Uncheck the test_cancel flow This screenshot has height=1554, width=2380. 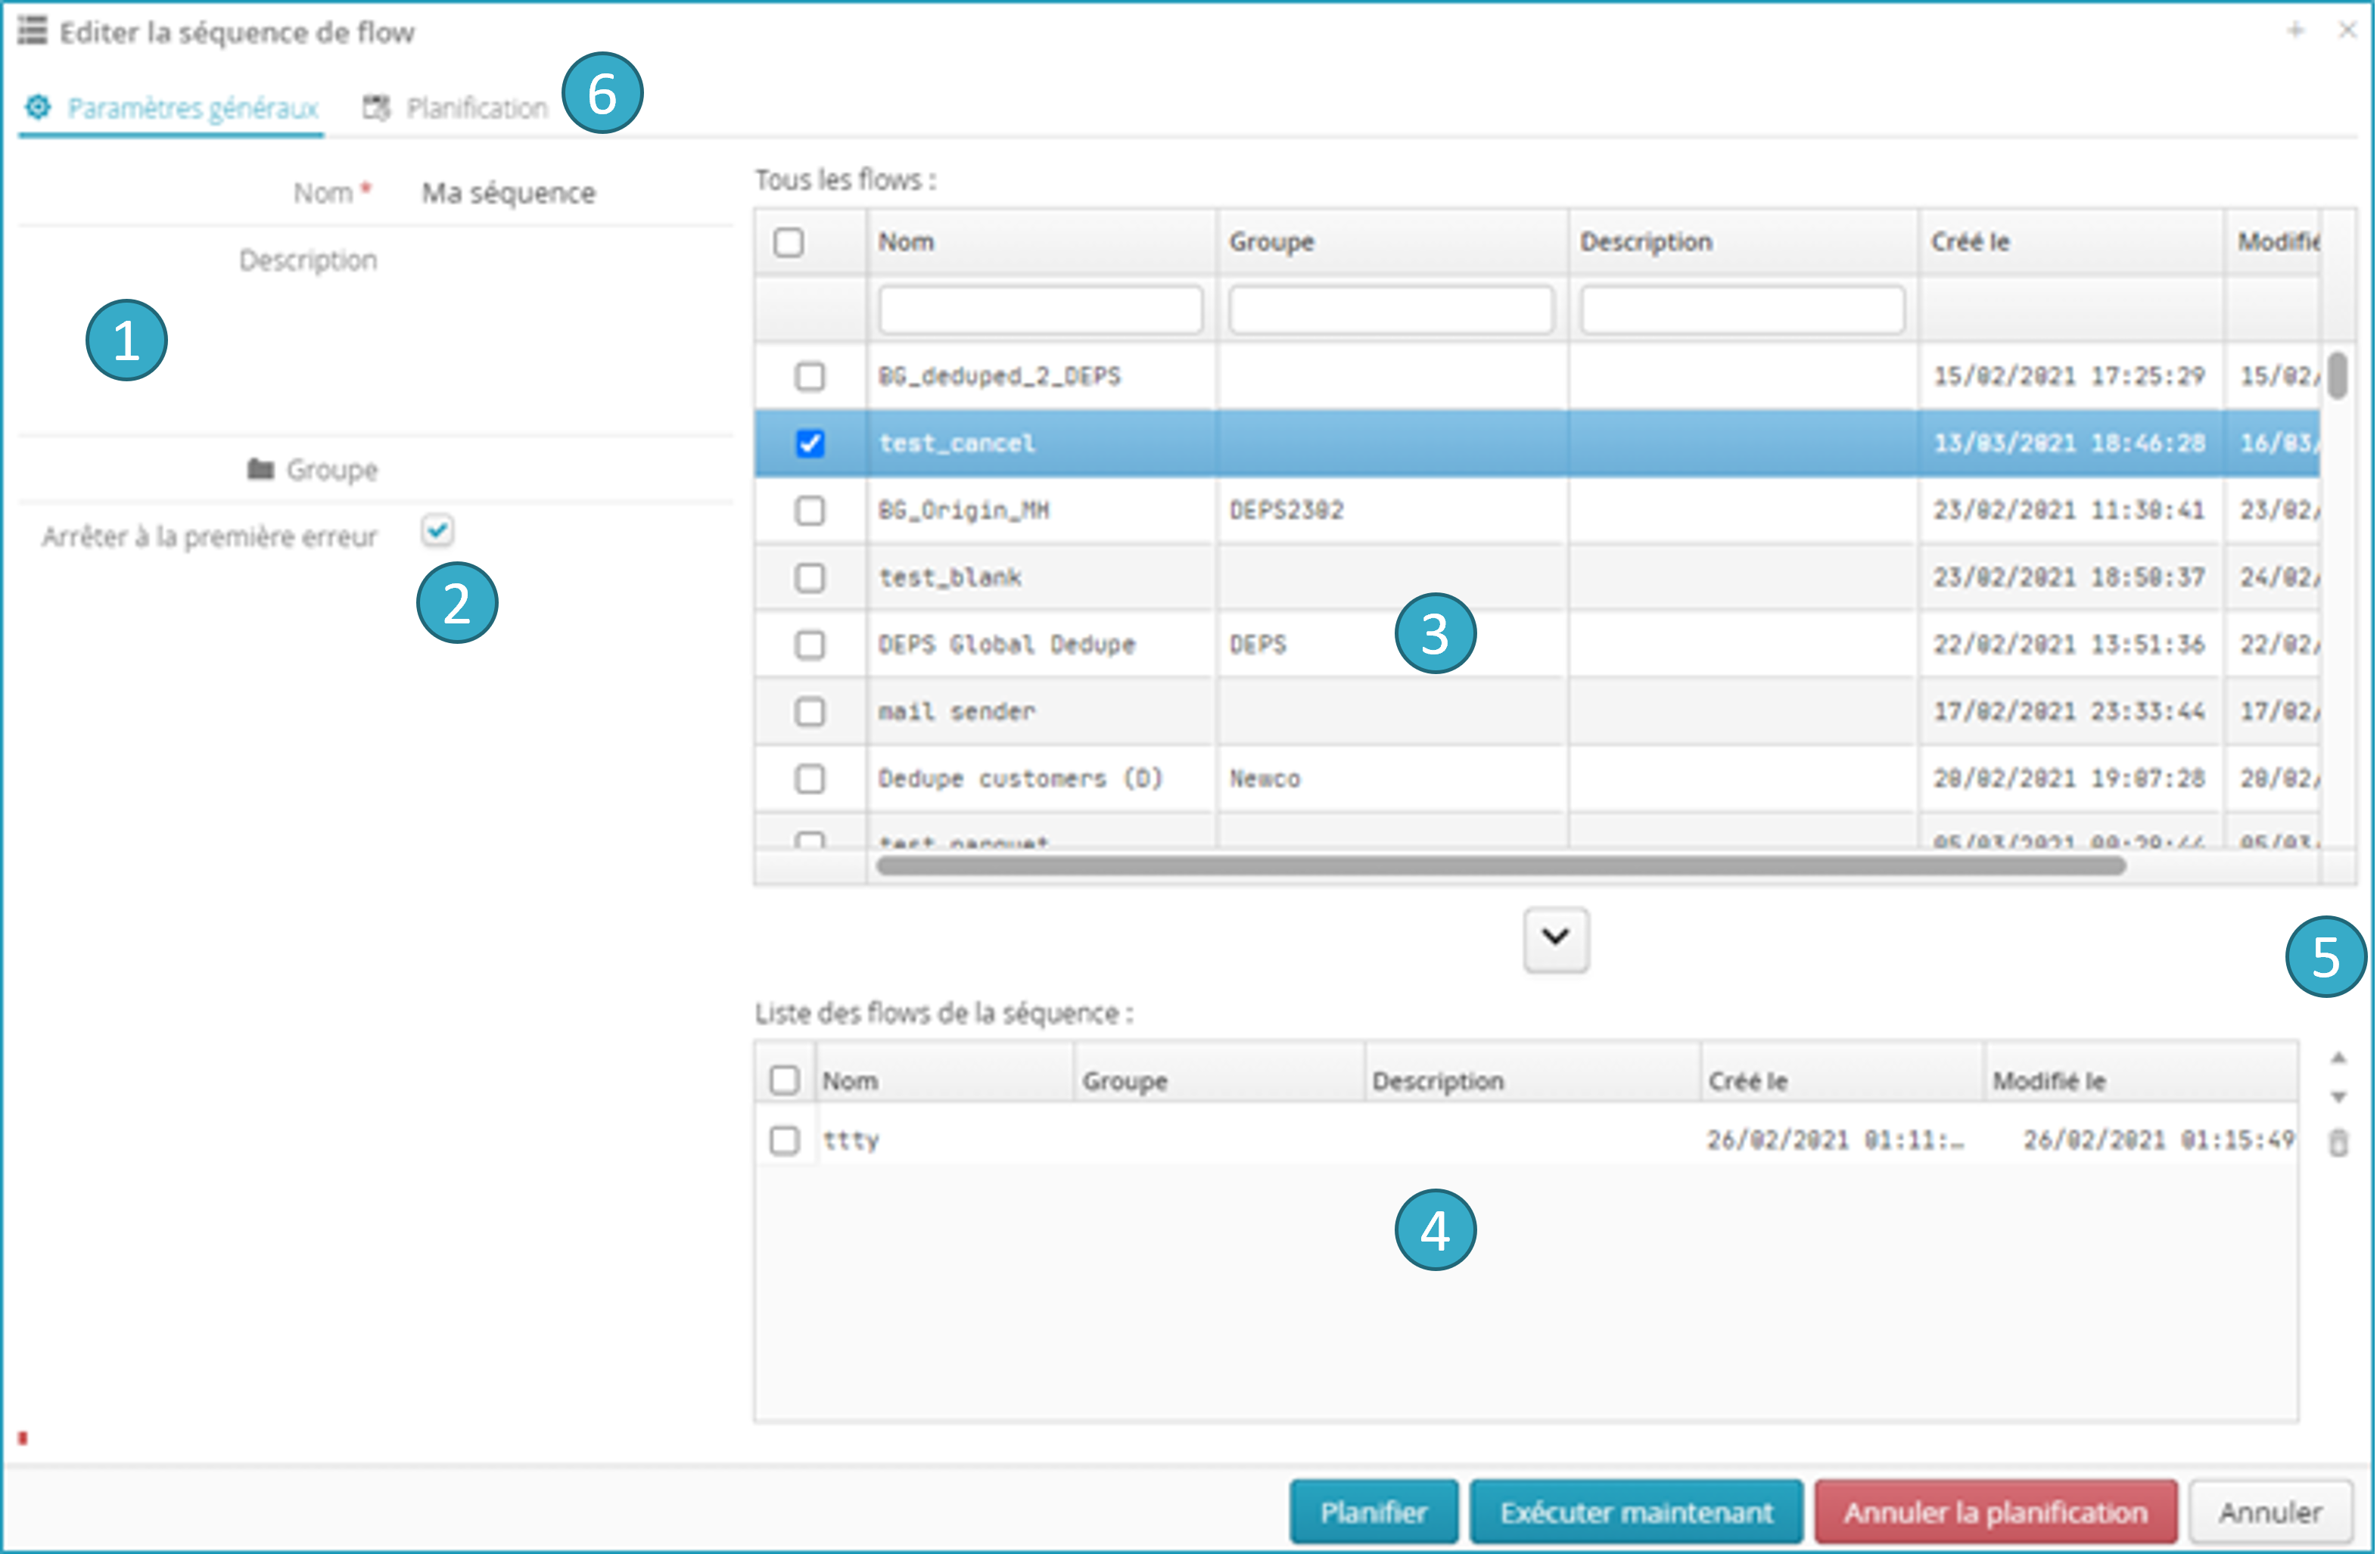pos(809,443)
